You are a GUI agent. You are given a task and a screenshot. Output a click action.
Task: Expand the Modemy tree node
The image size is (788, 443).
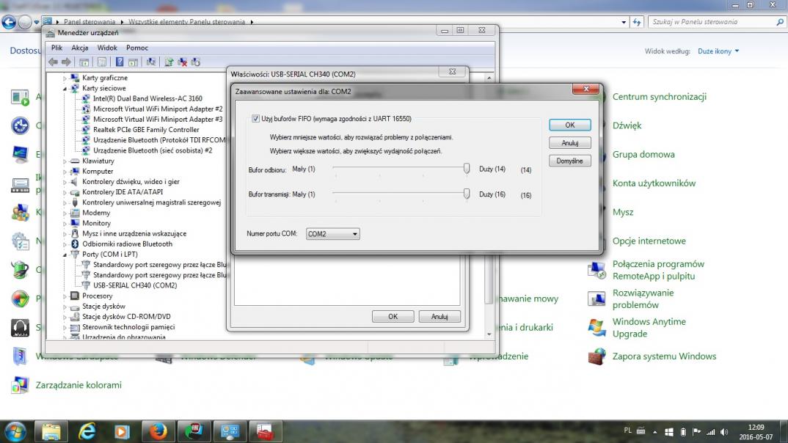[x=65, y=213]
